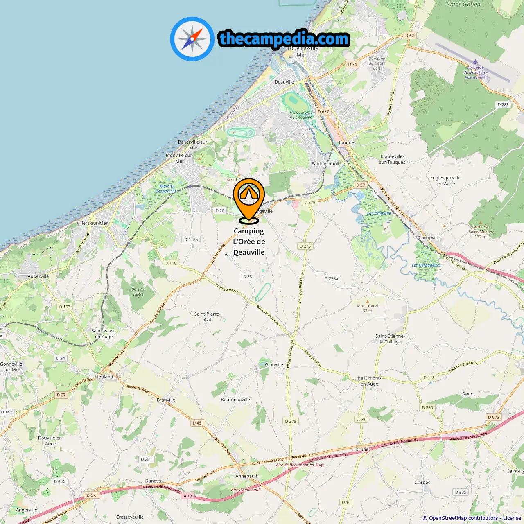Click the D 27 road badge near Touques
The width and height of the screenshot is (524, 524).
tap(360, 185)
